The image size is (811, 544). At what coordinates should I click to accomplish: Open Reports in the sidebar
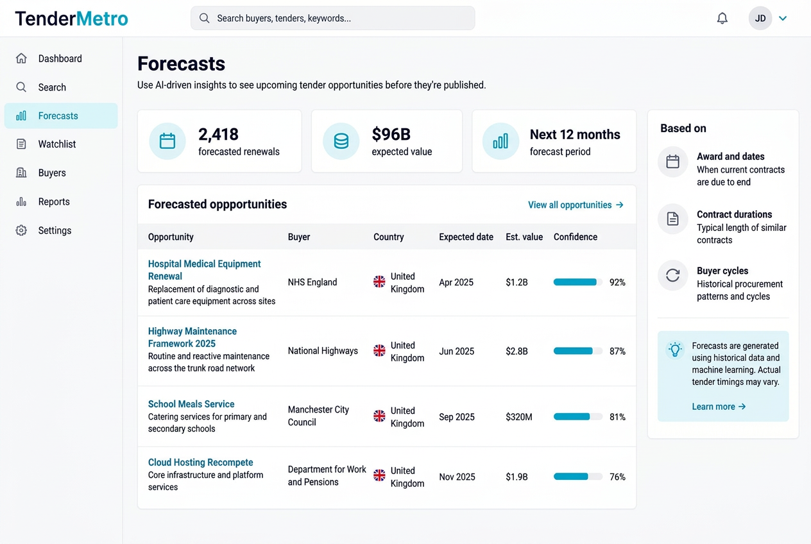61,202
